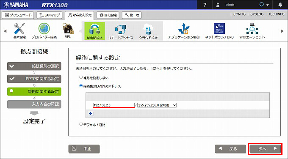Select the 入力内容の確認 wizard step
The image size is (288, 159).
pyautogui.click(x=34, y=104)
